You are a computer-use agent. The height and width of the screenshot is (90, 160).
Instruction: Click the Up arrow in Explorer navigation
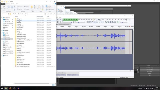(8, 14)
